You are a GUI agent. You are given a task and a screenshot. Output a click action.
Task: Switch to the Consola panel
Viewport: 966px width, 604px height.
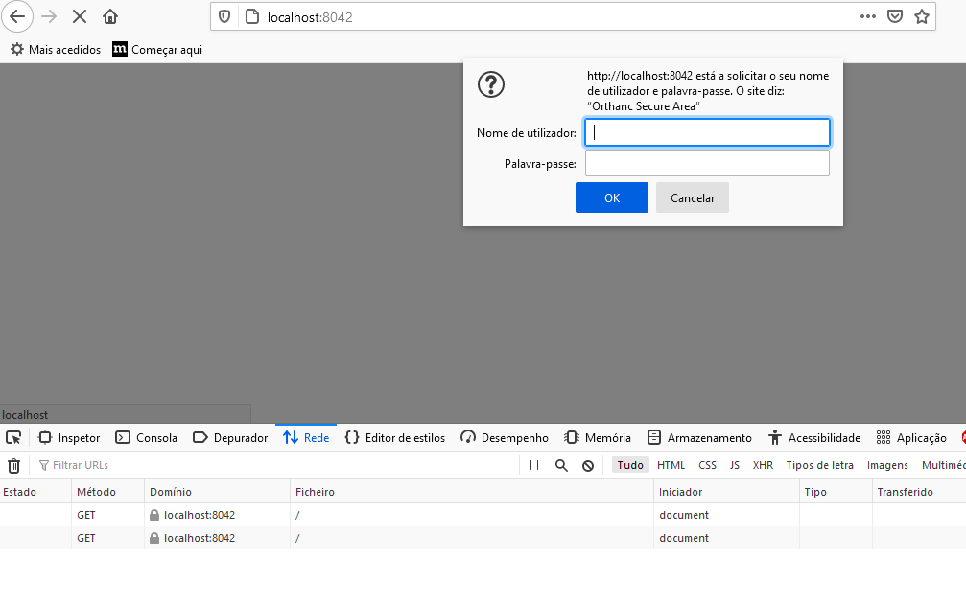coord(146,437)
